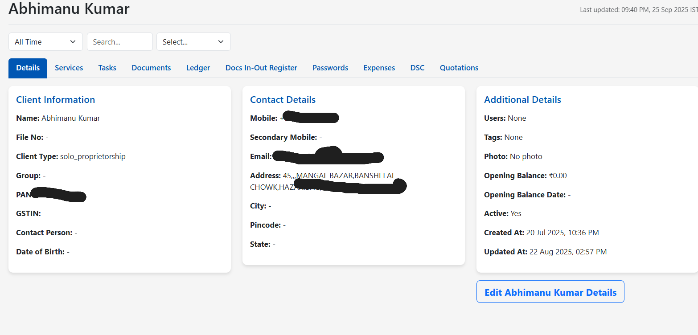View the Documents tab
698x335 pixels.
click(x=151, y=68)
